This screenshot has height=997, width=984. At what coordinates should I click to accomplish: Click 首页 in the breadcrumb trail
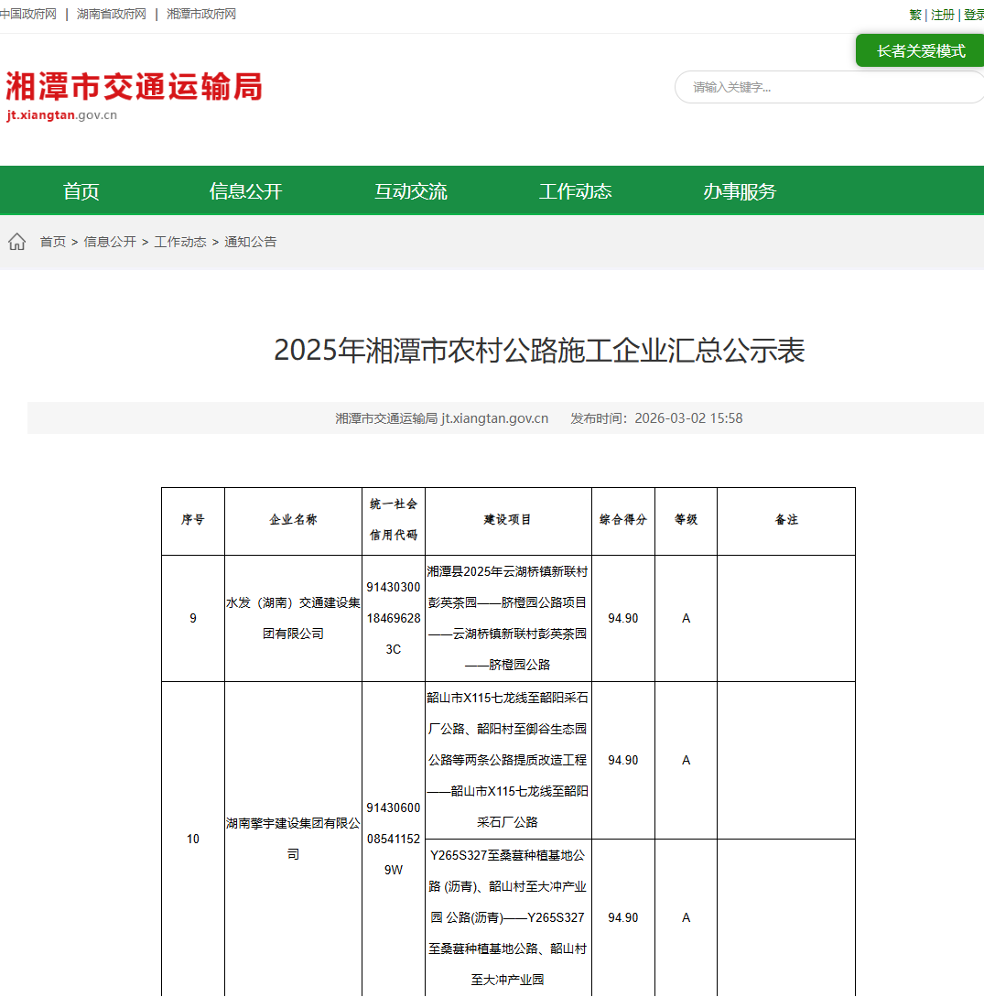[52, 242]
